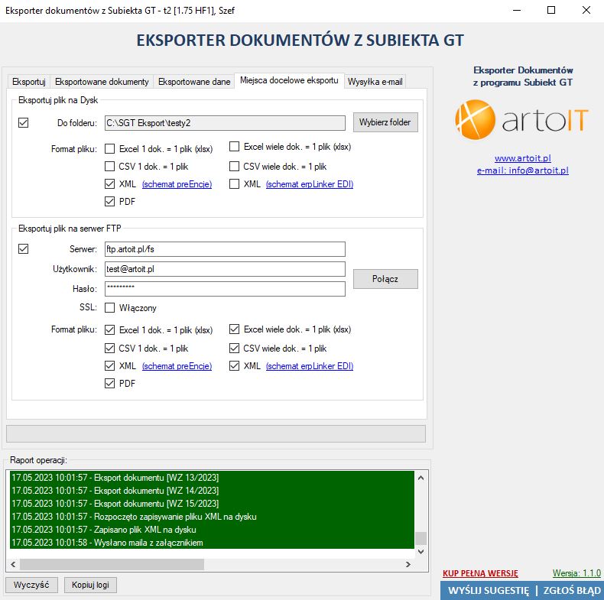The width and height of the screenshot is (604, 600).
Task: Click the log vertical scrollbar thumb
Action: (x=421, y=538)
